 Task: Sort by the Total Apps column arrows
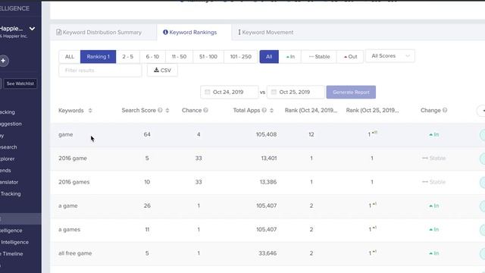(x=271, y=111)
